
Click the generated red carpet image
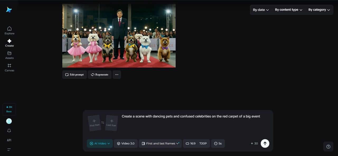point(119,36)
